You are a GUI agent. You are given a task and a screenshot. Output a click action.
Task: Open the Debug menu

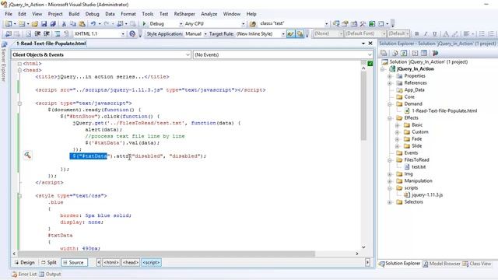(x=92, y=14)
